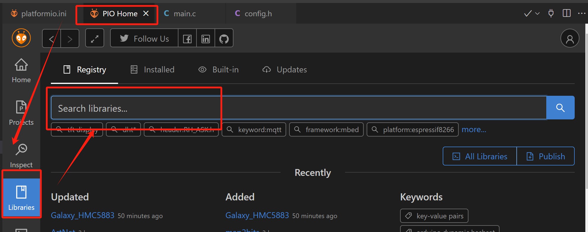Select the header:RH_ASK.h search suggestion
Screen dimensions: 588x232
point(181,129)
